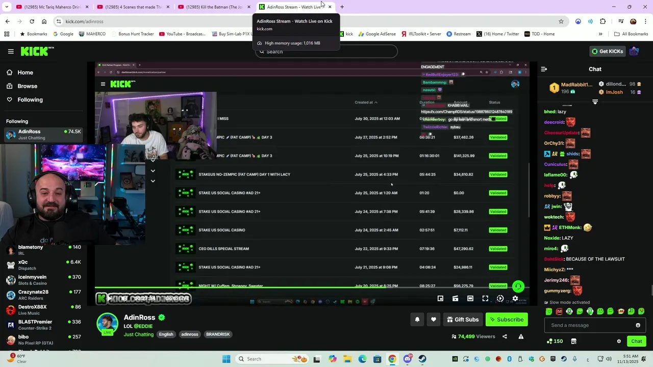Open the Kick hamburger menu

[11, 51]
